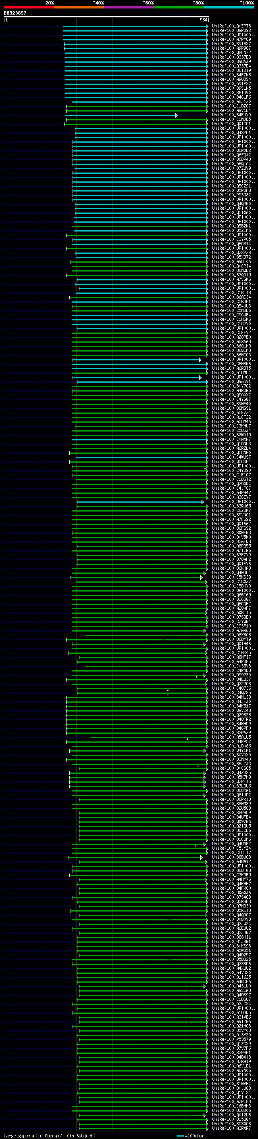
Task: Click the hit label UniRef100_A7TIR5
Action: 231,550
